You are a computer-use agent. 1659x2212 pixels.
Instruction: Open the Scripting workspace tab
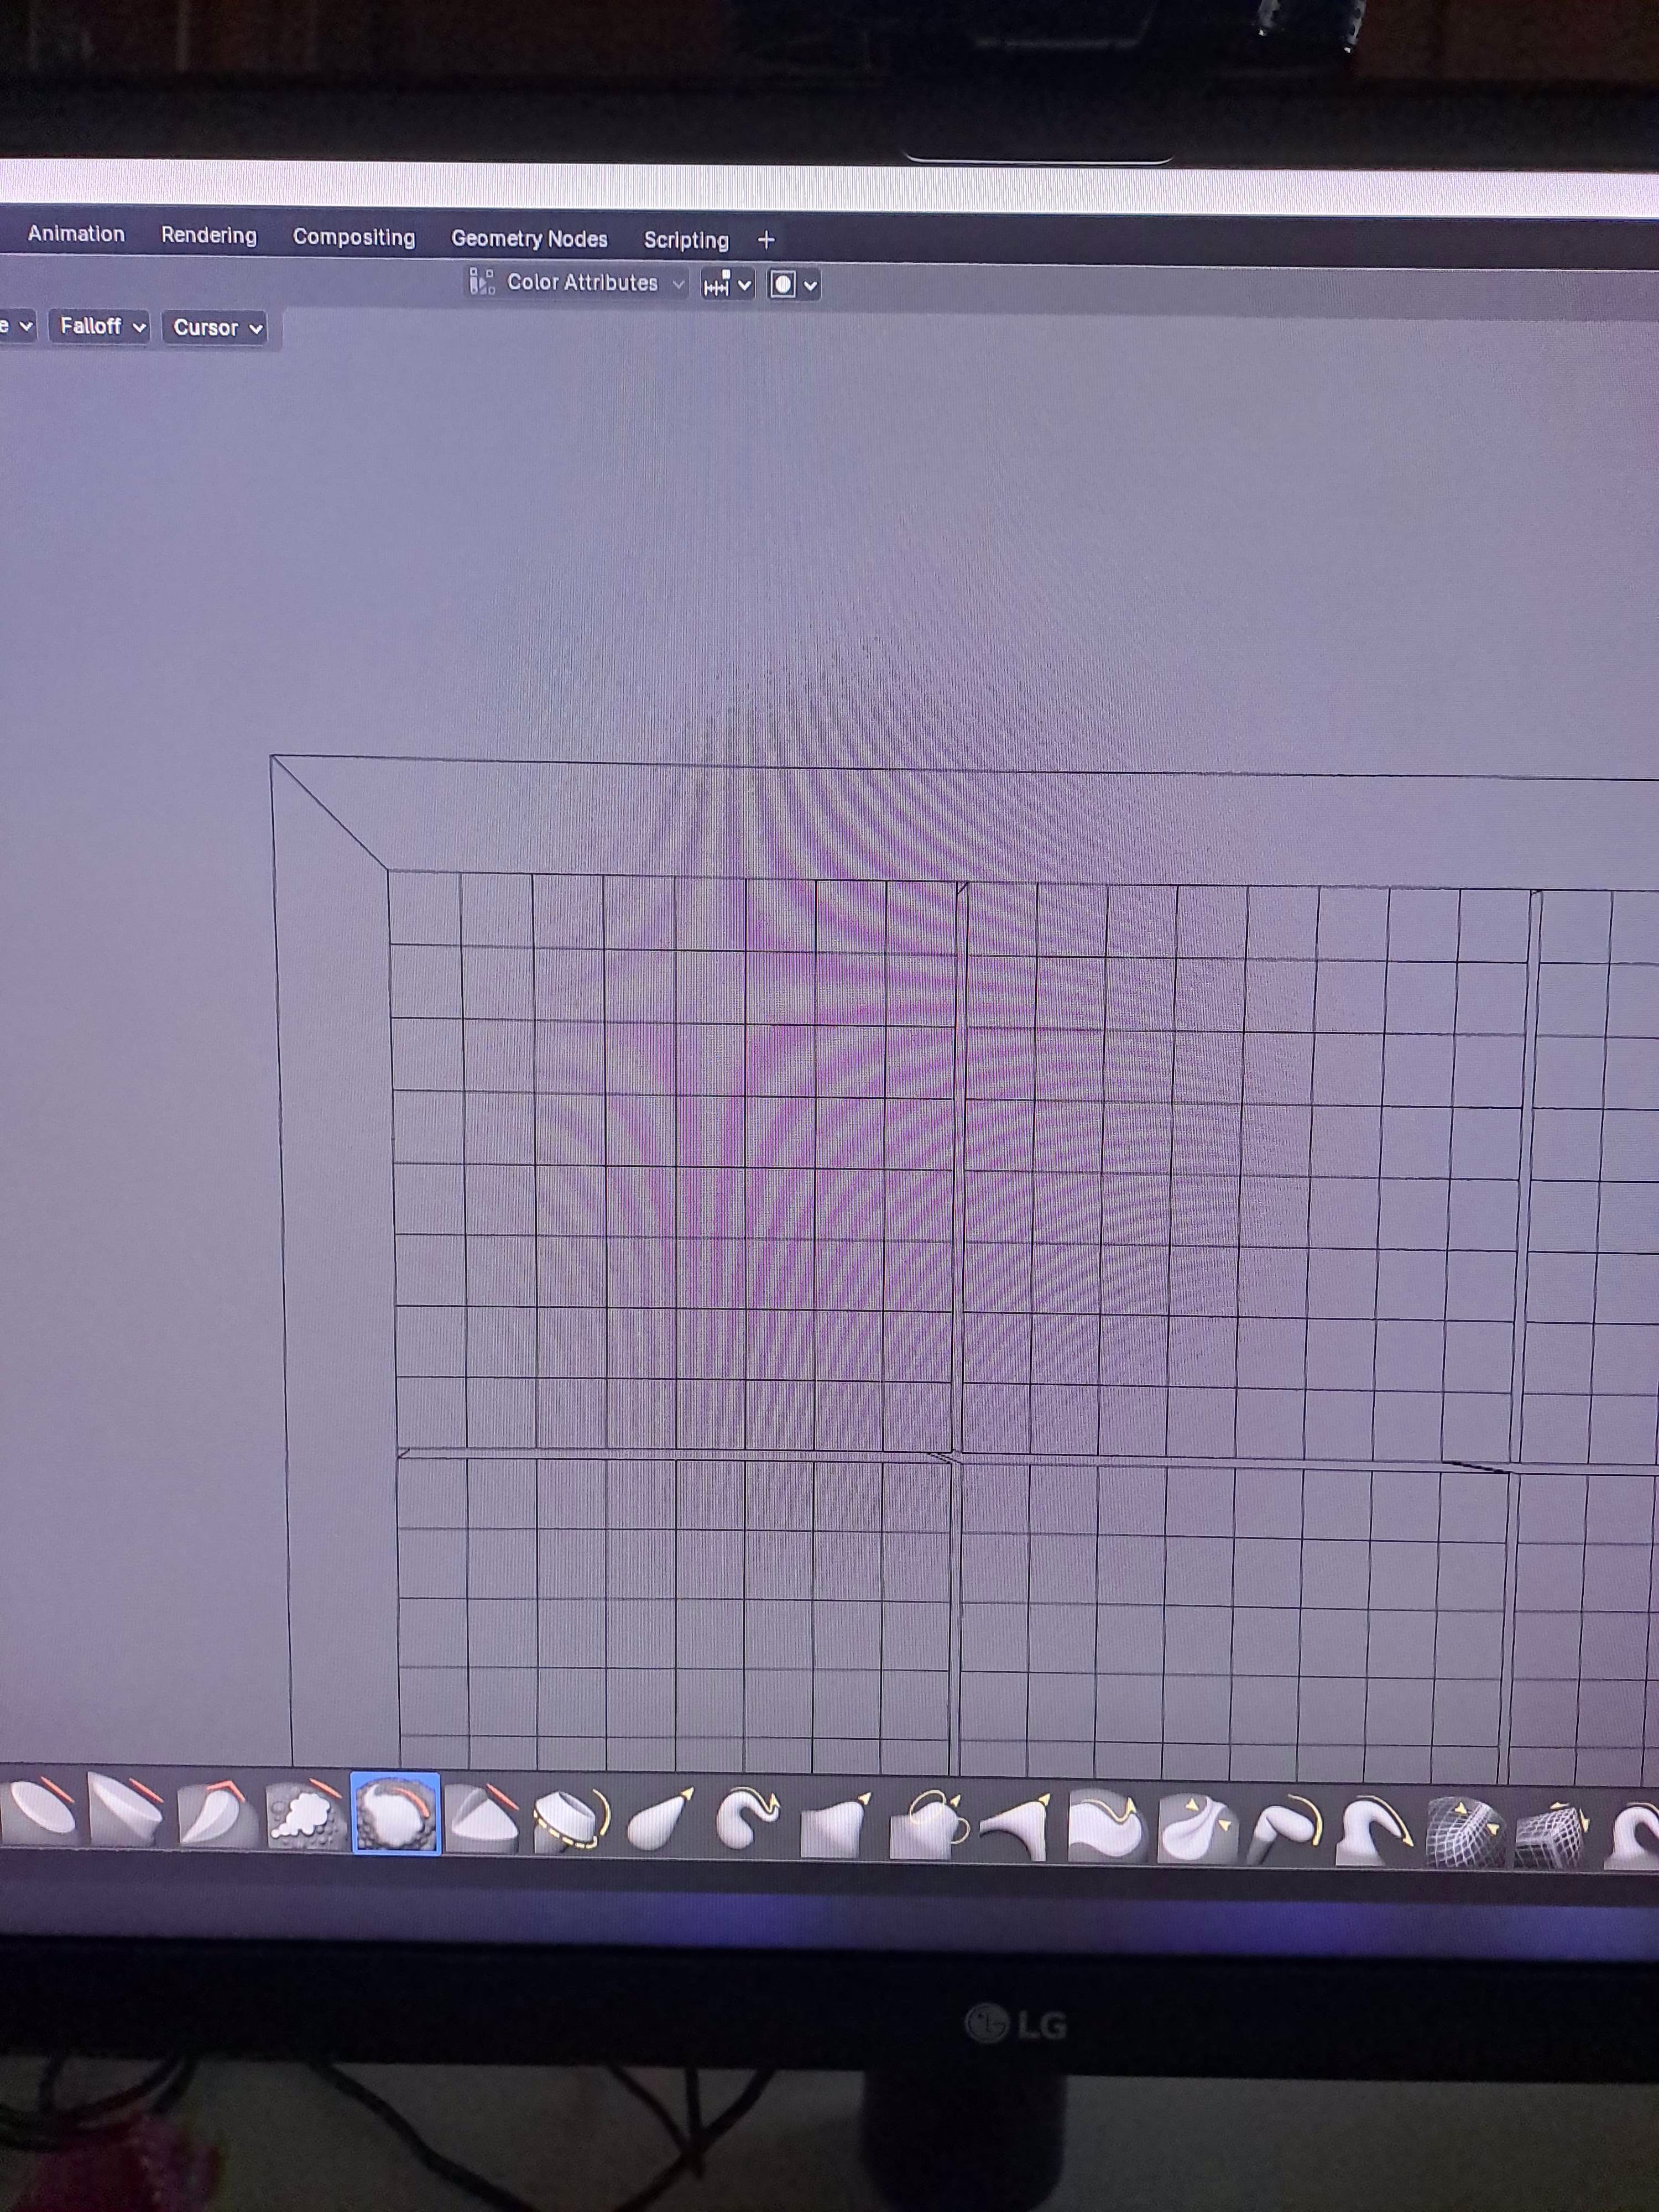coord(686,240)
